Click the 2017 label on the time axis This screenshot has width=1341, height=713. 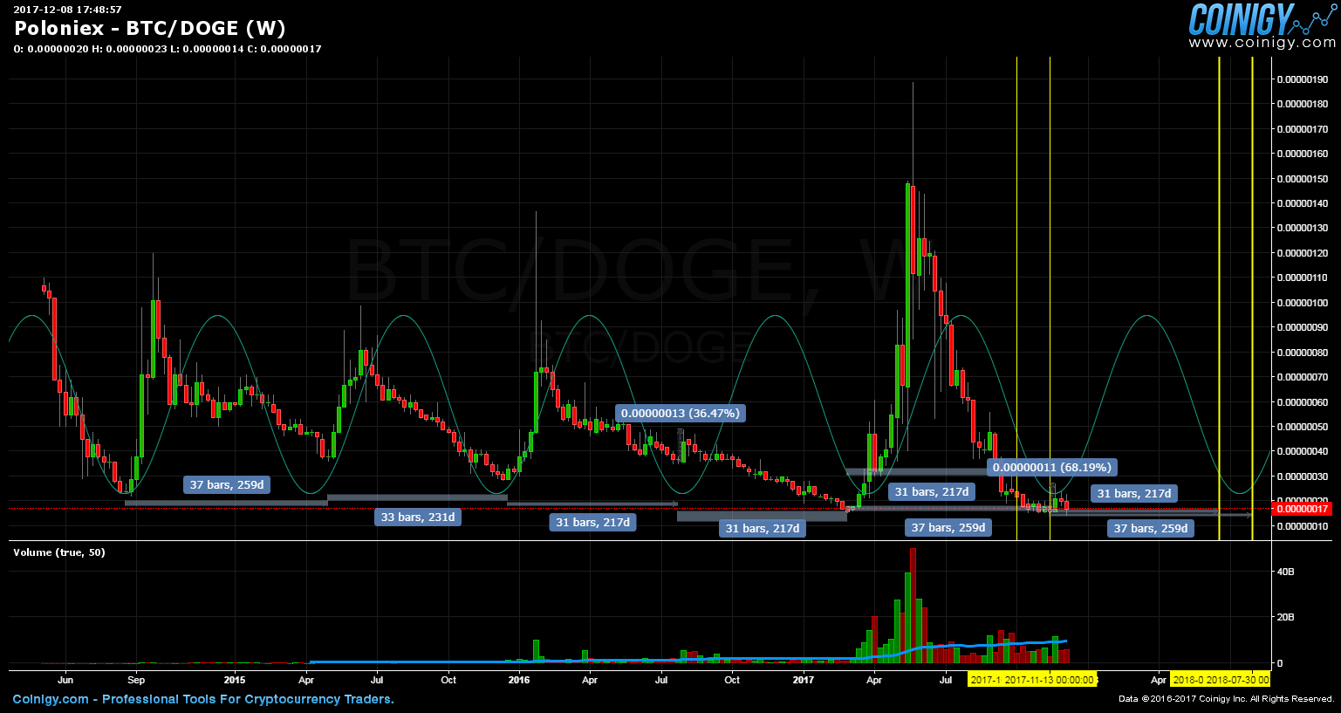tap(804, 680)
